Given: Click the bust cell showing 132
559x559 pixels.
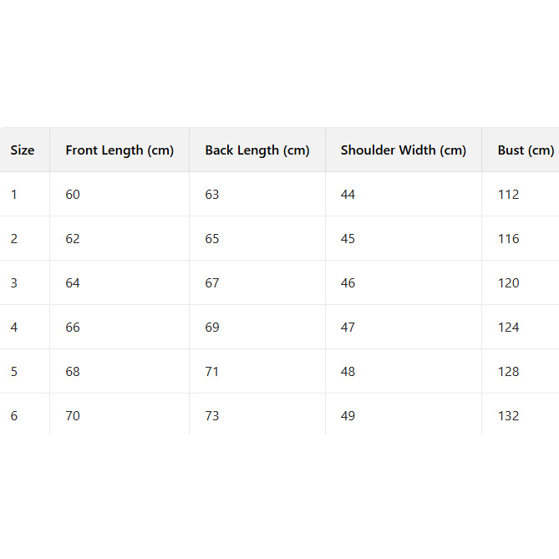Looking at the screenshot, I should [508, 416].
